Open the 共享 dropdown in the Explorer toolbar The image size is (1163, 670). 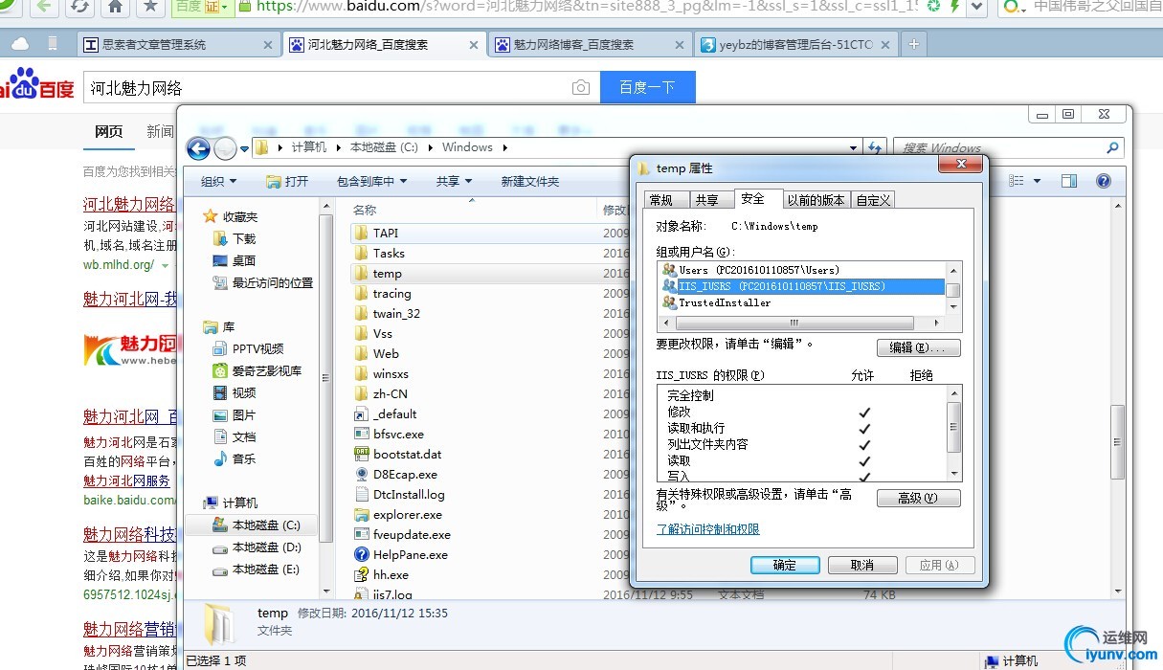(454, 181)
